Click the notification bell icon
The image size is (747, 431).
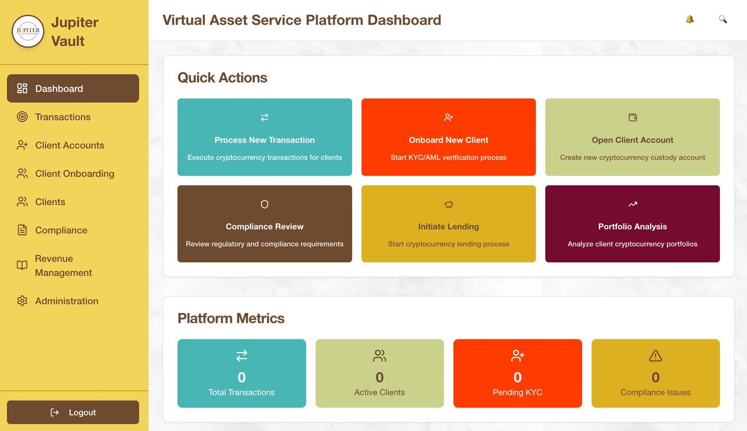pyautogui.click(x=690, y=19)
